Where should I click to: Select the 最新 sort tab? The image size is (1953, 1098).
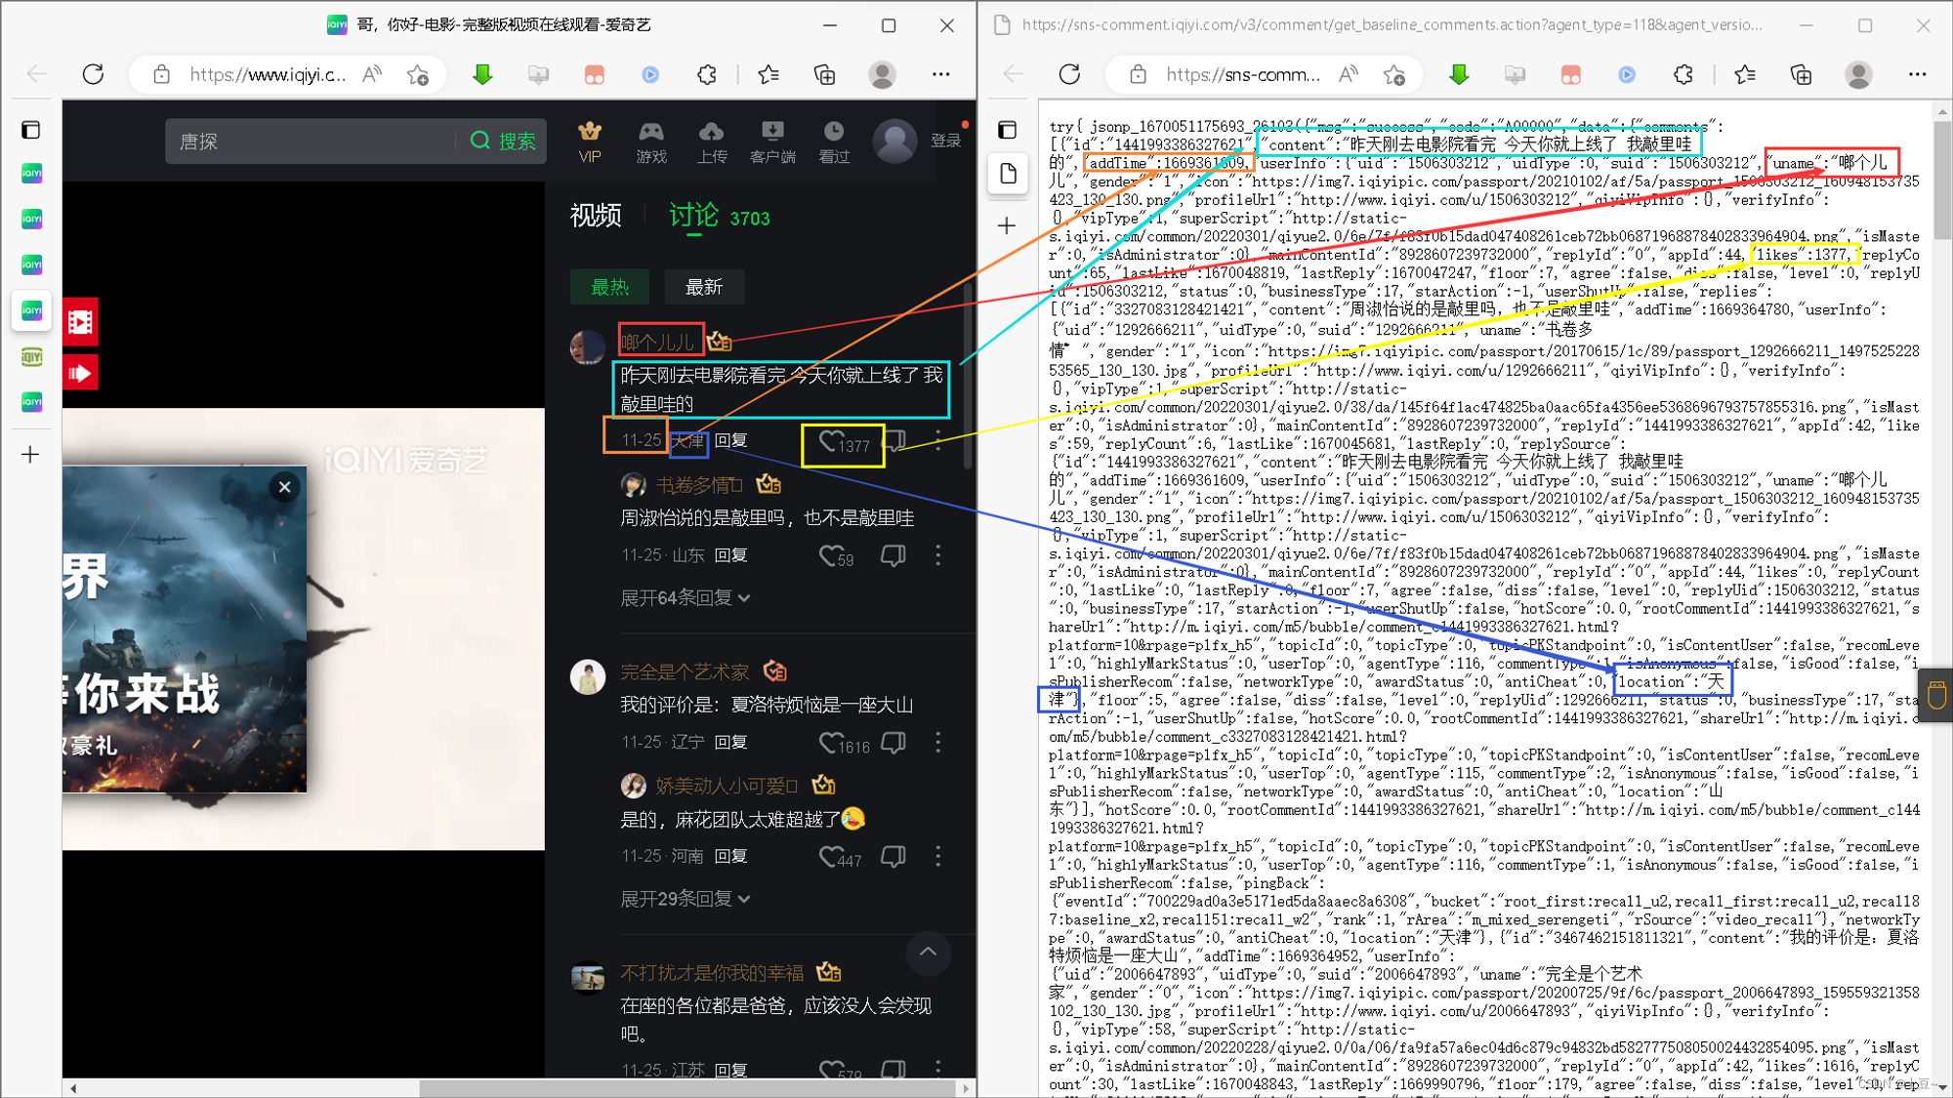tap(703, 287)
